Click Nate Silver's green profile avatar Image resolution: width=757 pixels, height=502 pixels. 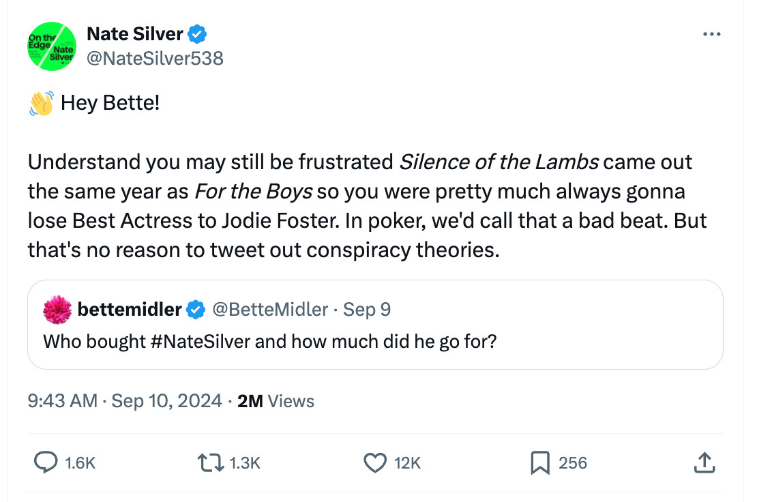tap(51, 46)
